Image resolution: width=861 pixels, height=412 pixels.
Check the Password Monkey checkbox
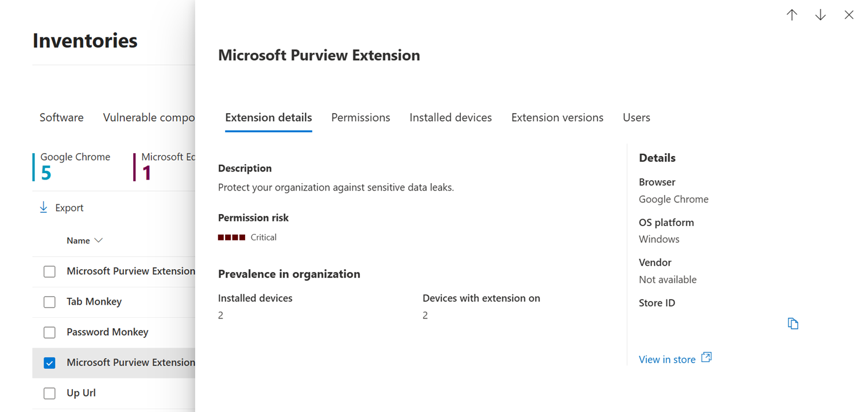(x=50, y=332)
